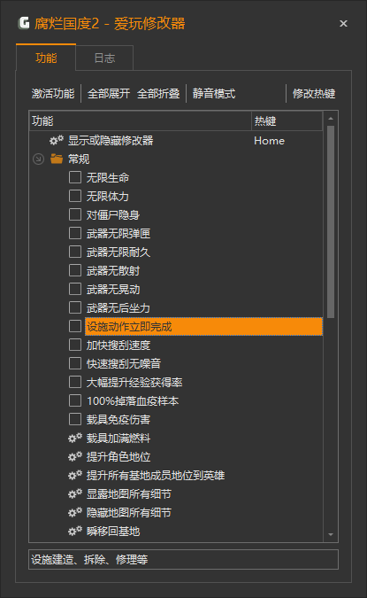Open 修改热键 from the toolbar
This screenshot has height=598, width=367.
click(314, 93)
